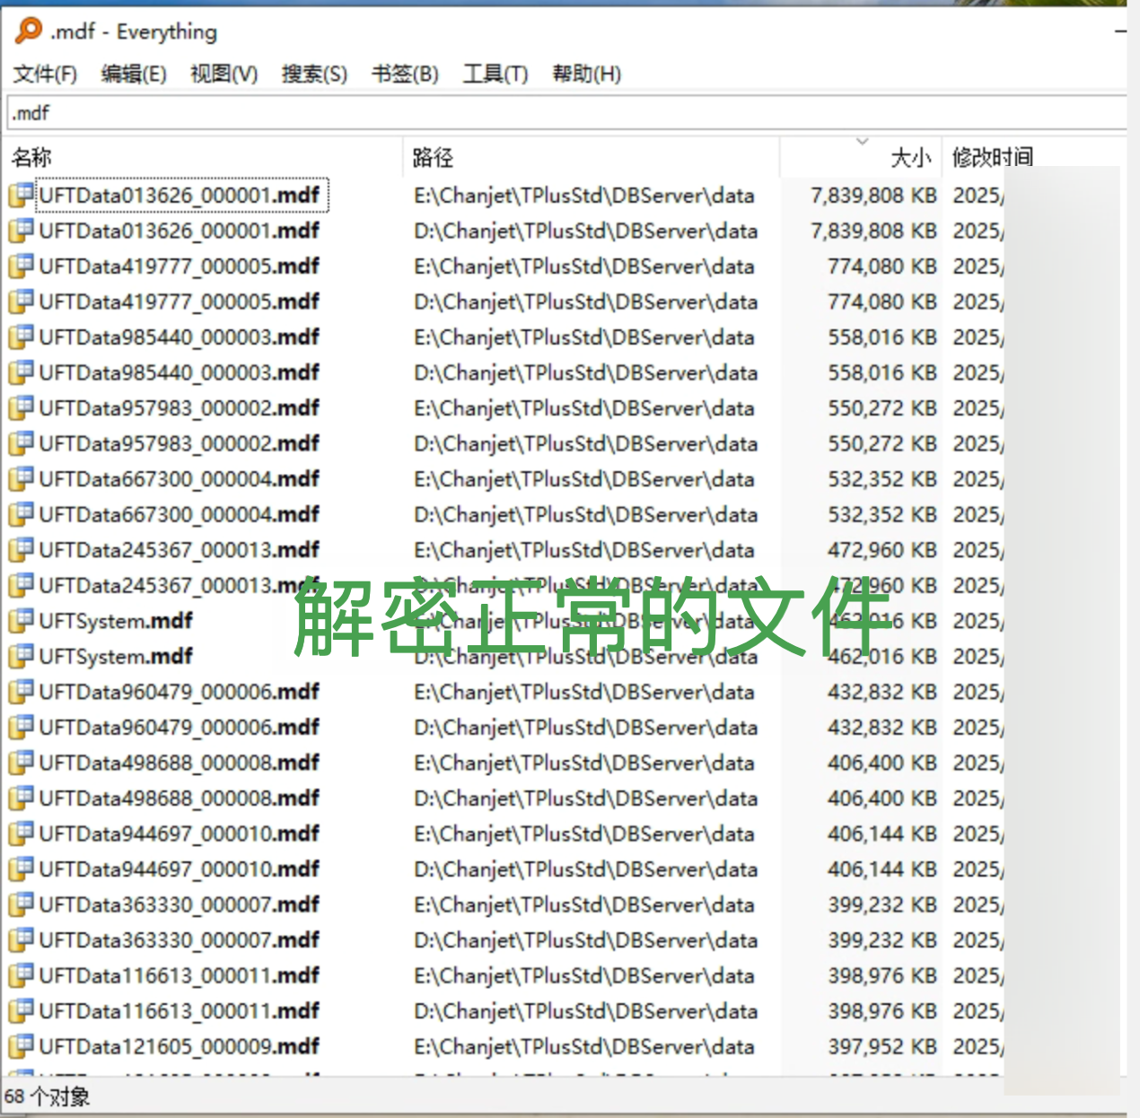The height and width of the screenshot is (1118, 1140).
Task: Select file name UFTData944697_000010.mdf in D: drive row
Action: [x=179, y=869]
